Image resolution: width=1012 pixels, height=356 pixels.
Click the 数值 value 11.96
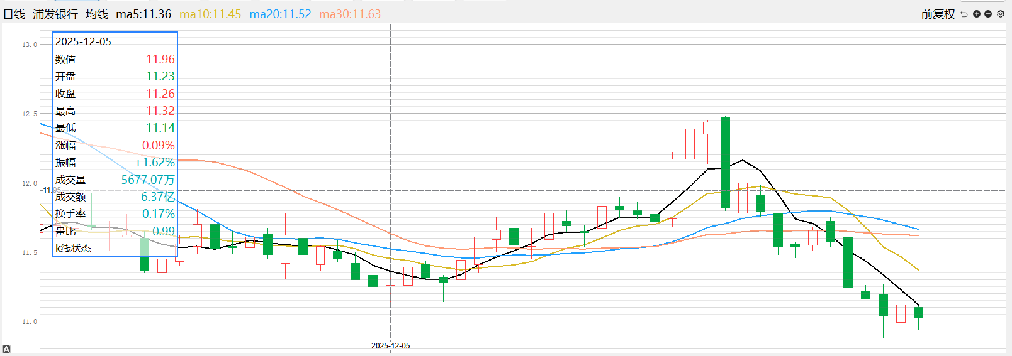point(160,59)
